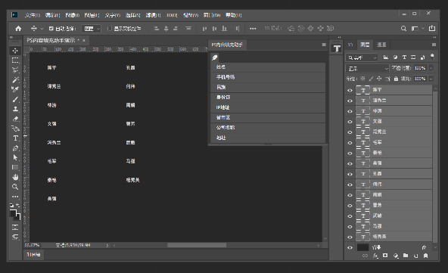Click the 省市区 fill button

pyautogui.click(x=268, y=117)
